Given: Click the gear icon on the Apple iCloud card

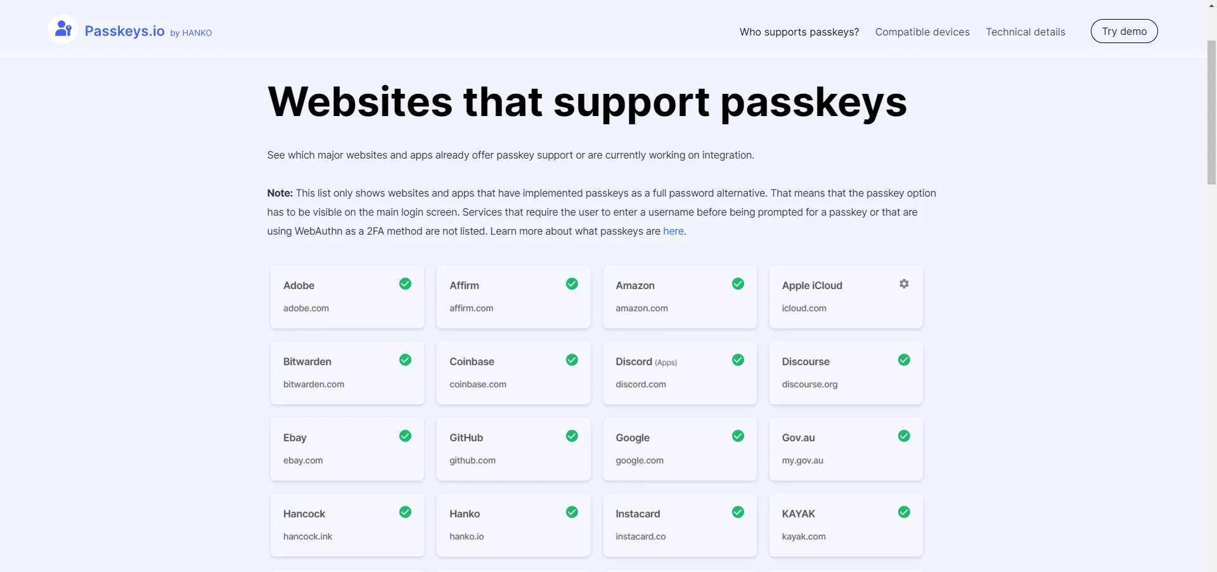Looking at the screenshot, I should (x=904, y=283).
